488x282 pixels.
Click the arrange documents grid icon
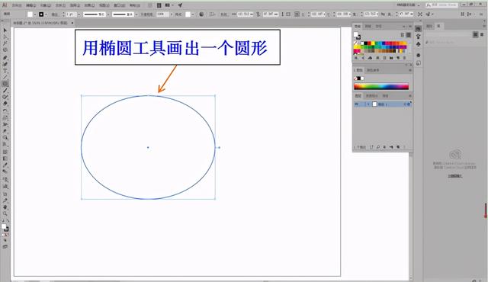pos(168,5)
